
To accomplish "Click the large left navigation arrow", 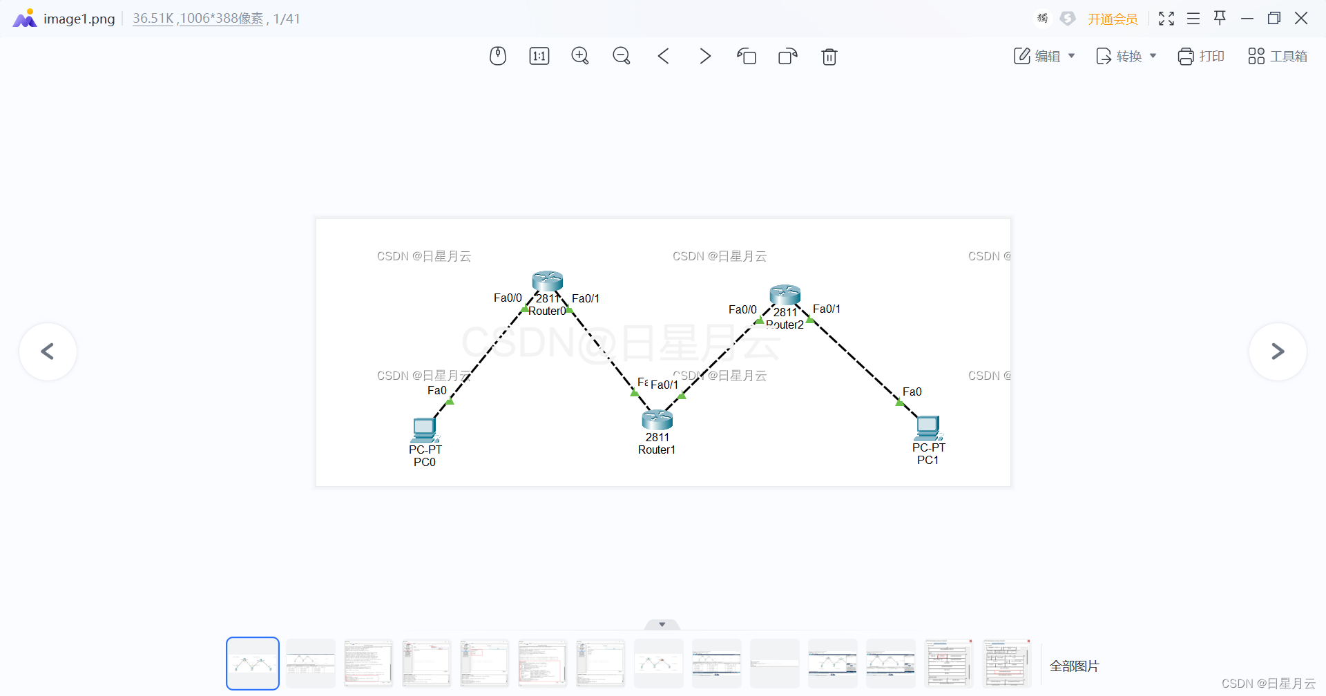I will [48, 351].
